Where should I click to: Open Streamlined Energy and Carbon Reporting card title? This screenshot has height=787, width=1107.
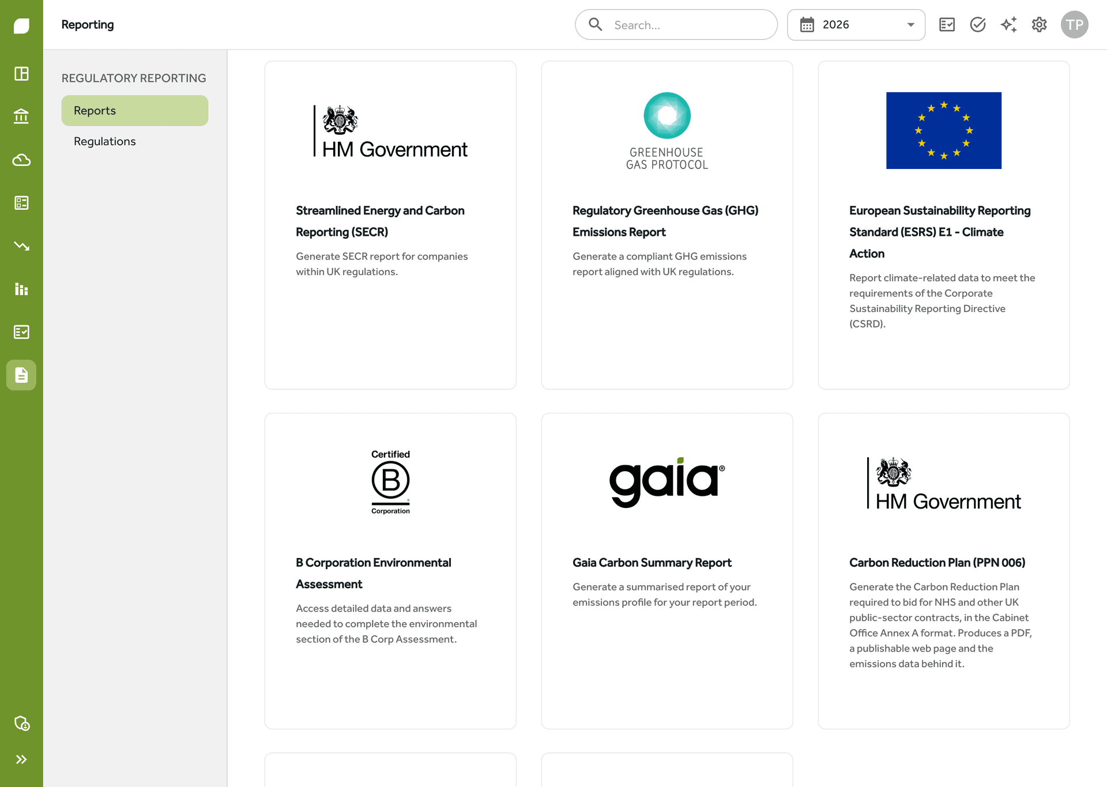tap(380, 221)
